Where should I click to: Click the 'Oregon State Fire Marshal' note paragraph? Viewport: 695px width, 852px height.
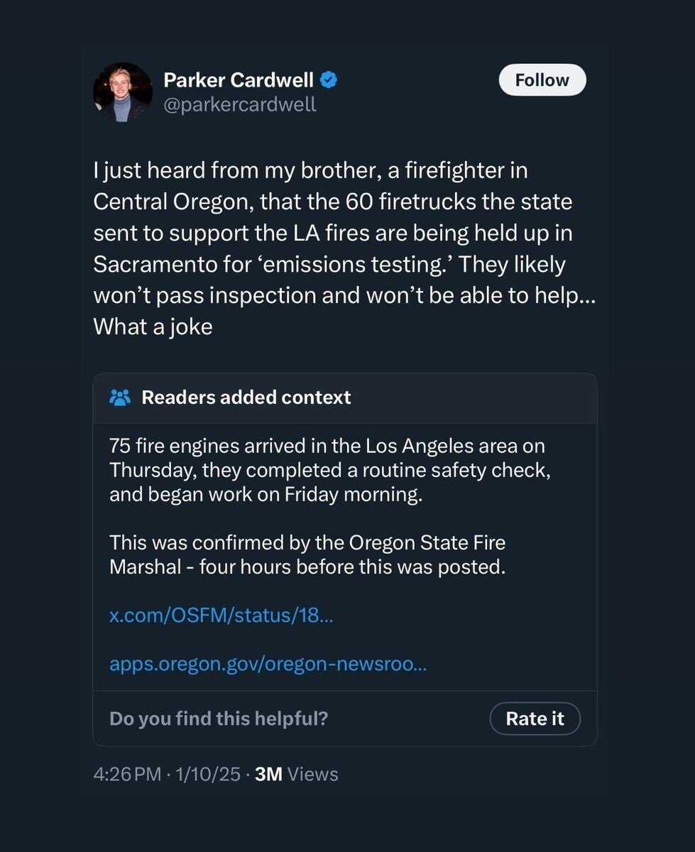click(307, 555)
